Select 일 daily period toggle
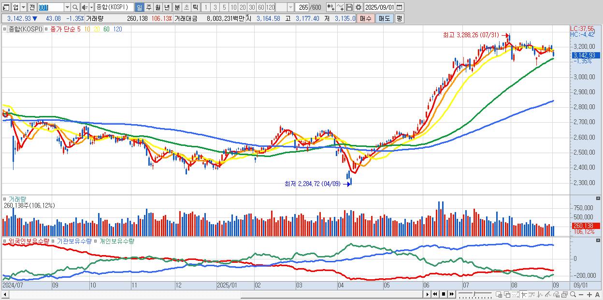 (139, 7)
